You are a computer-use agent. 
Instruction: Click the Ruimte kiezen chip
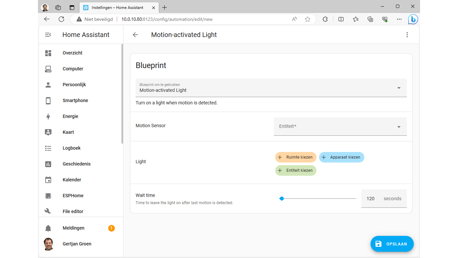296,157
